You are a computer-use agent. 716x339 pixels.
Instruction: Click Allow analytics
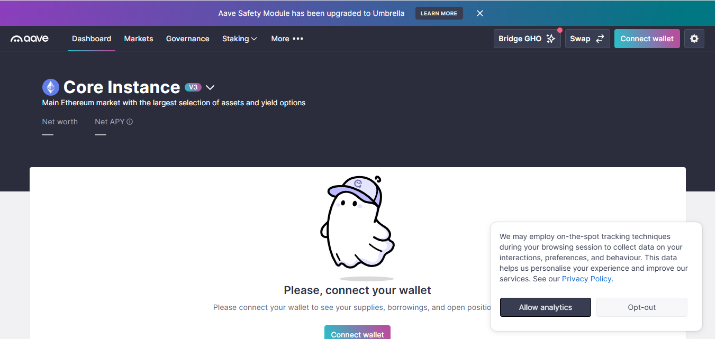(x=546, y=307)
